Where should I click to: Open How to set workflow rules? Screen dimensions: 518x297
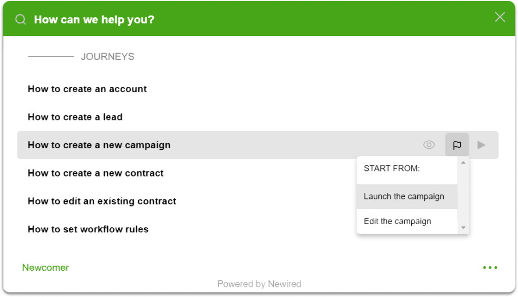pyautogui.click(x=88, y=229)
